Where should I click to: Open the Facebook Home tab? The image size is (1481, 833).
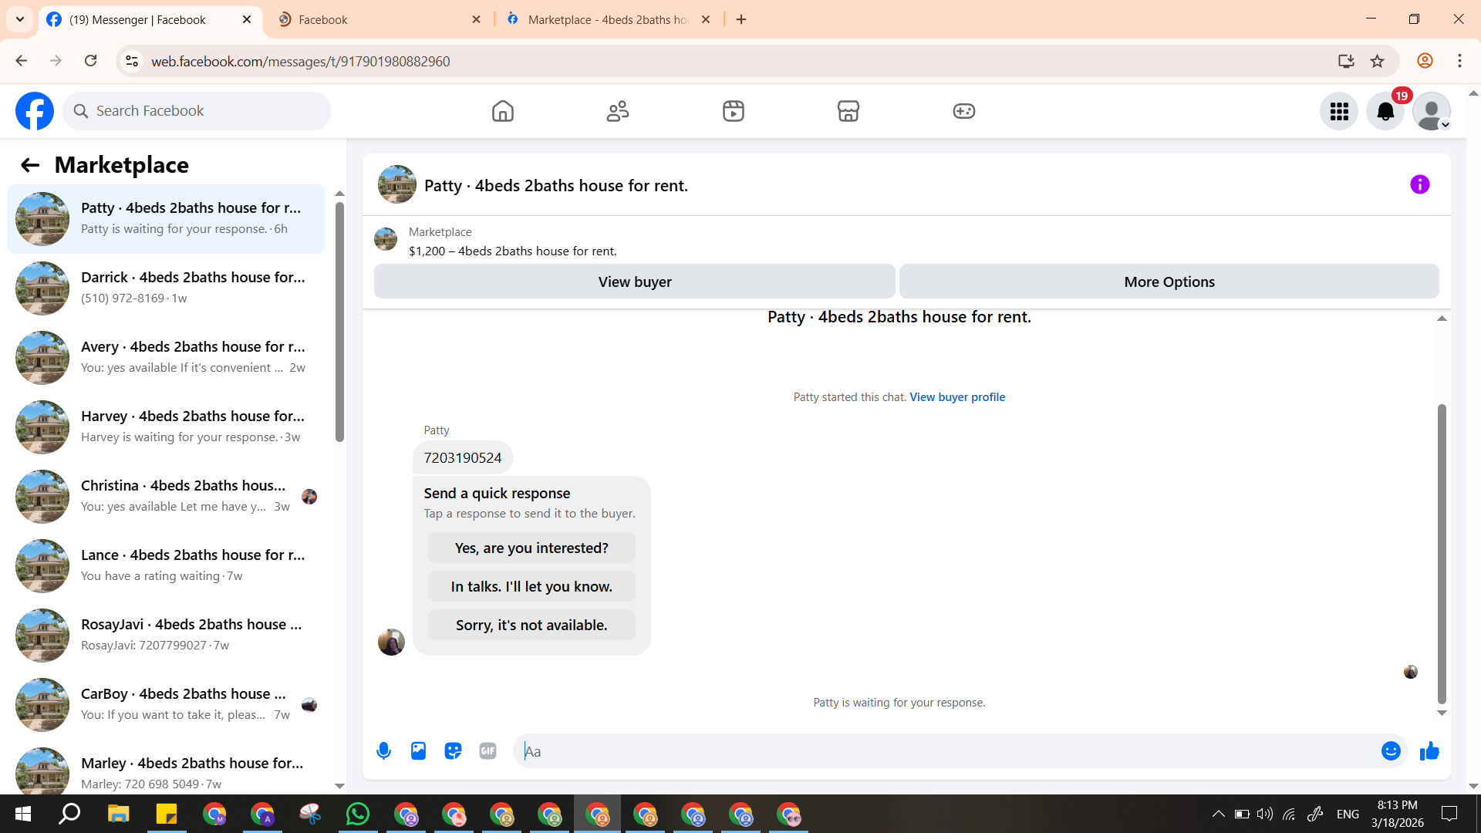[x=502, y=111]
